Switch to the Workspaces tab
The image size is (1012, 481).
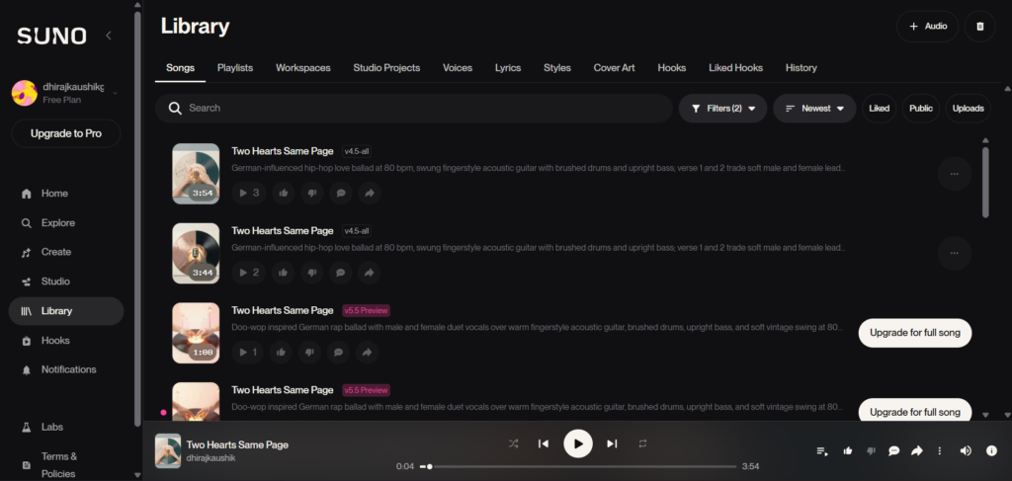(x=302, y=68)
